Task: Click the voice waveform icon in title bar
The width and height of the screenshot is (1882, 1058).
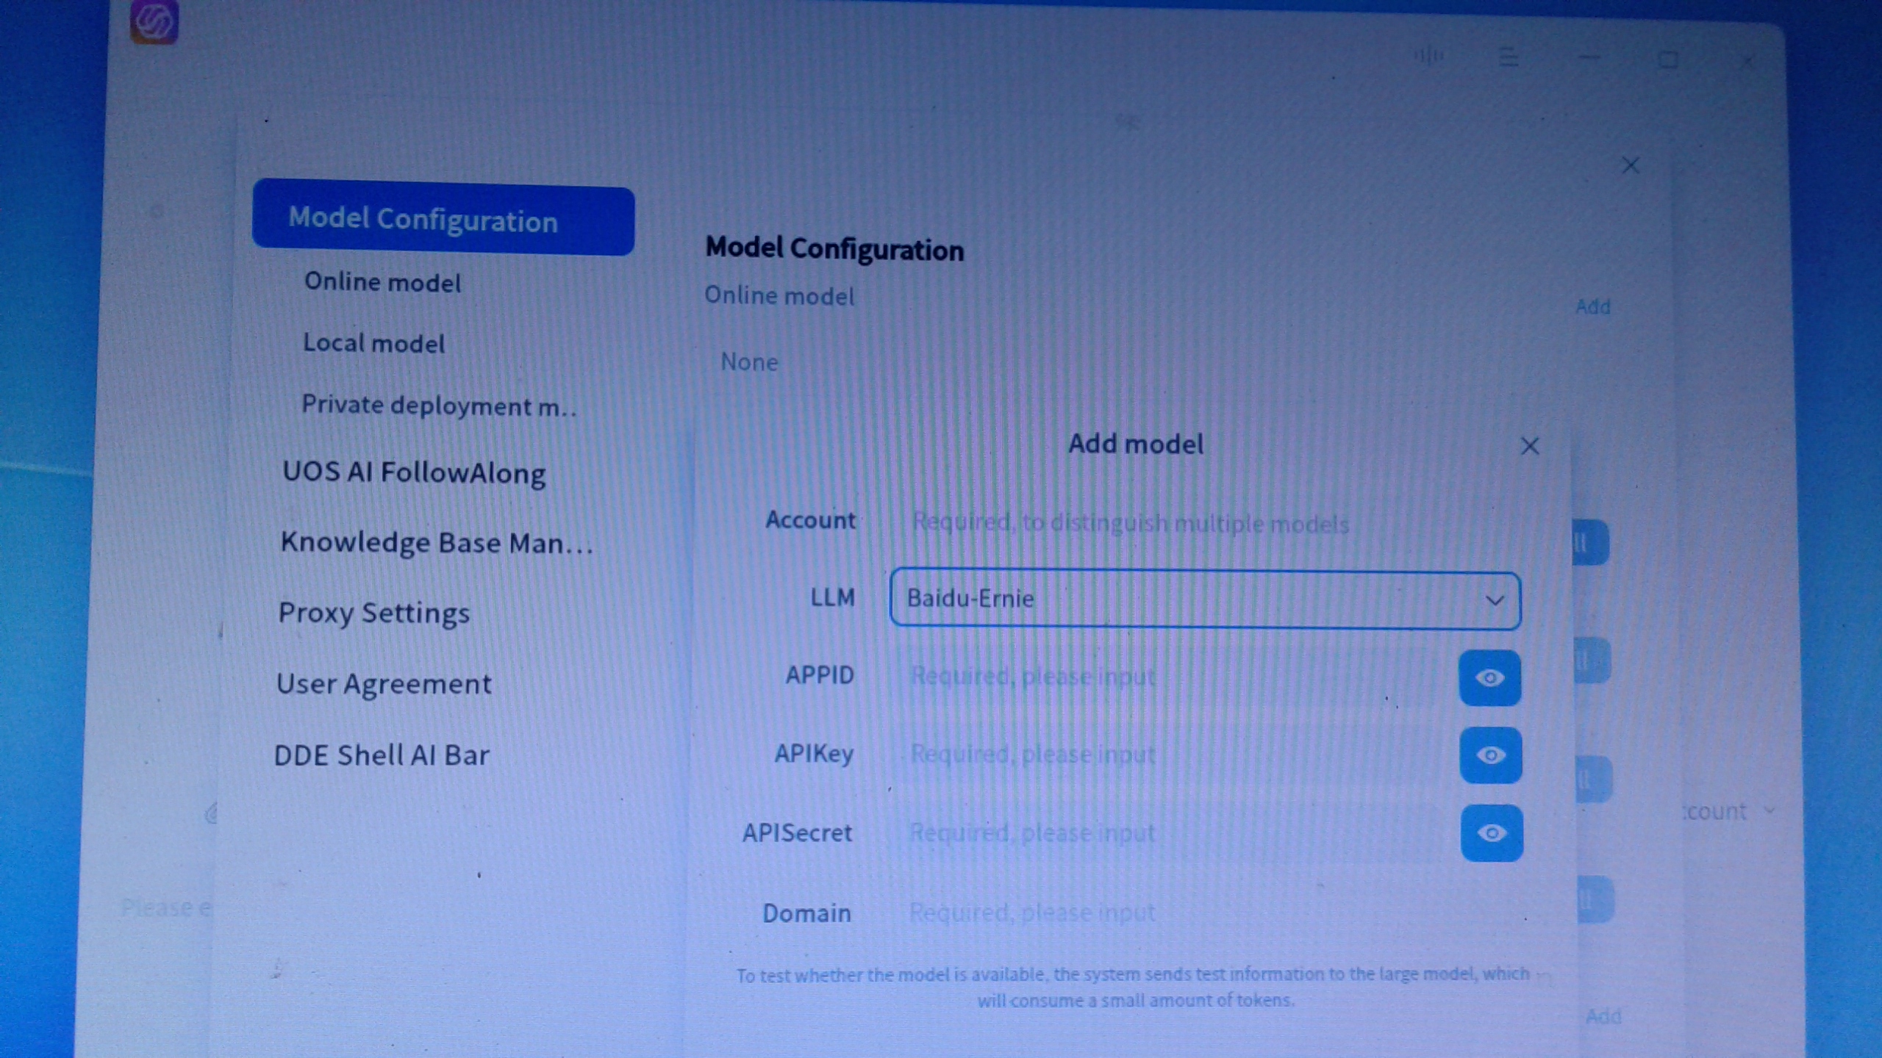Action: click(1428, 55)
